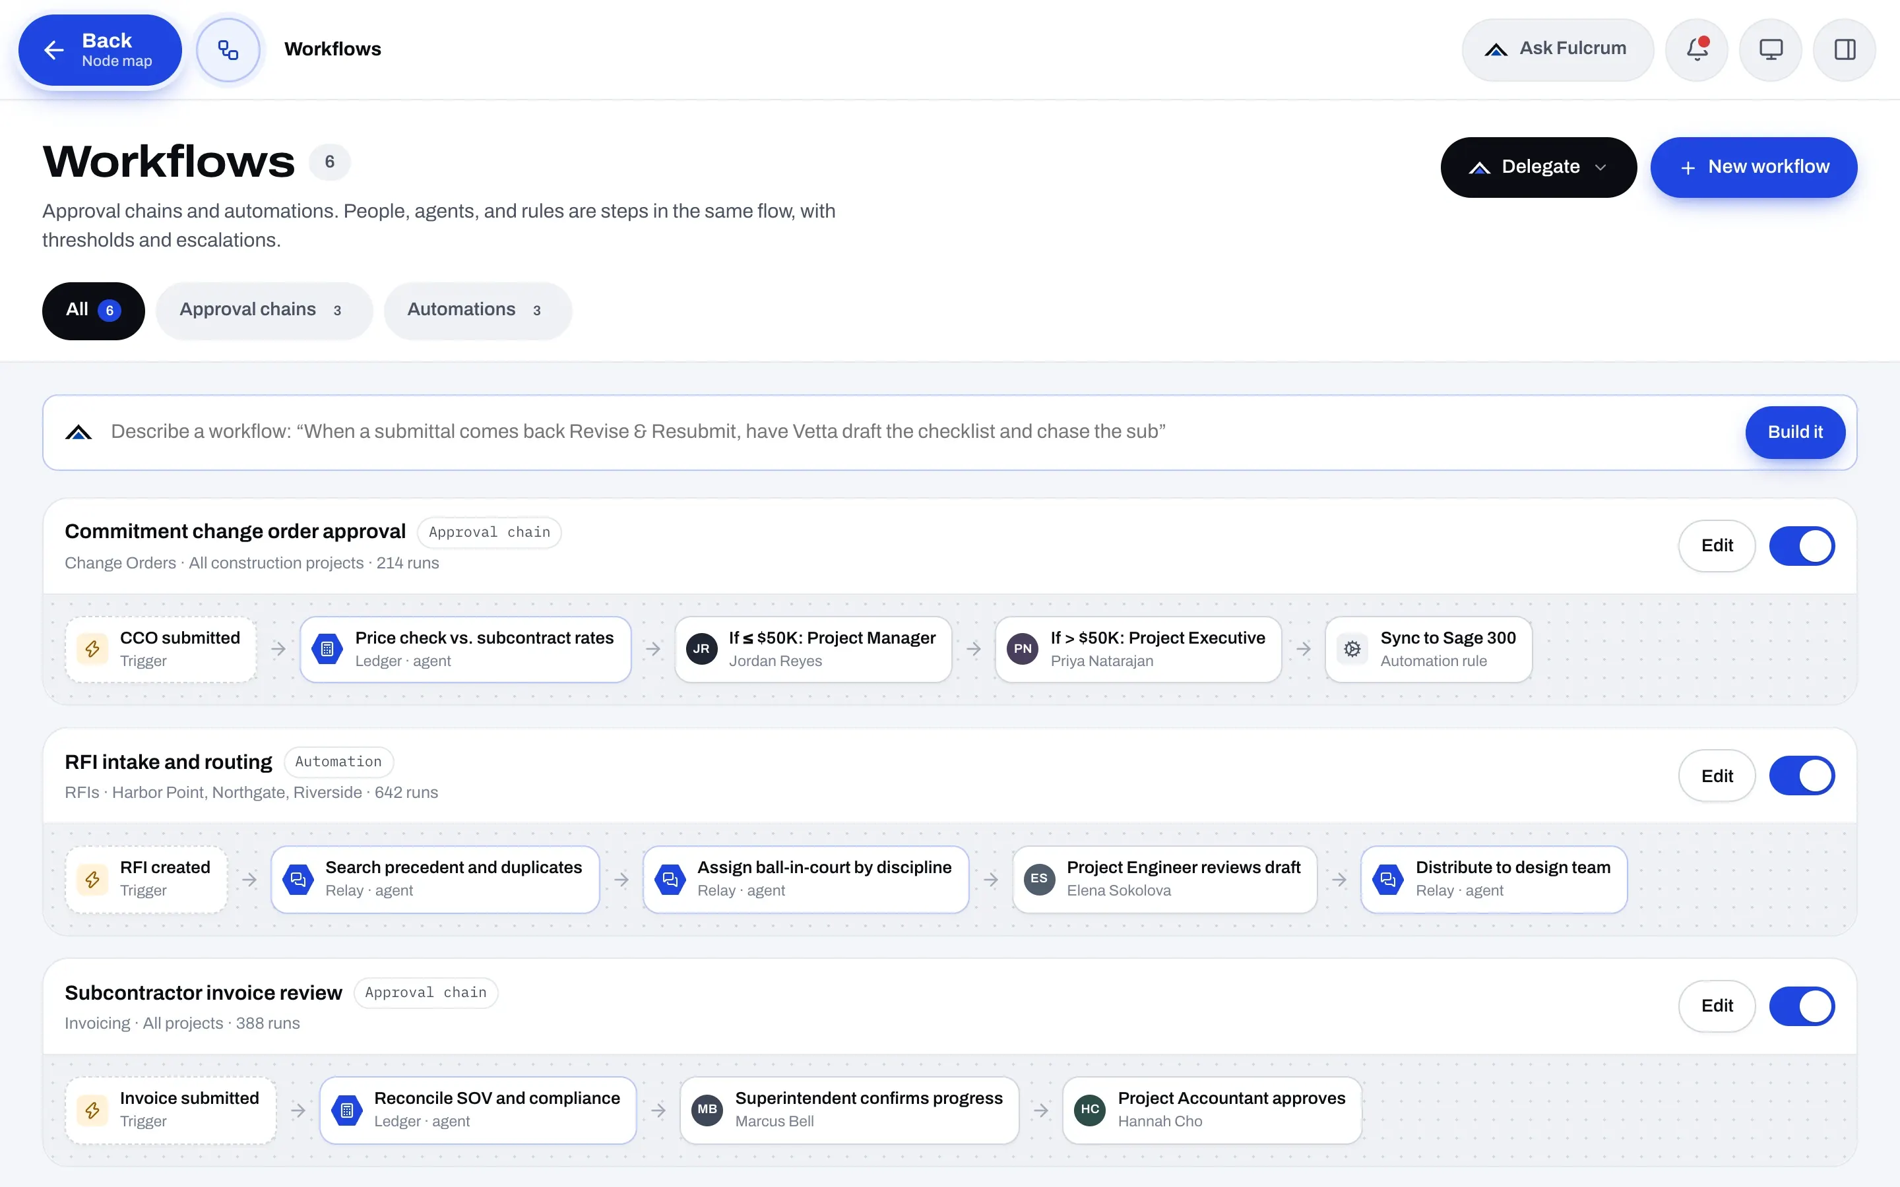Open the If ≤ $50K: Project Manager step
Viewport: 1900px width, 1187px height.
coord(813,650)
